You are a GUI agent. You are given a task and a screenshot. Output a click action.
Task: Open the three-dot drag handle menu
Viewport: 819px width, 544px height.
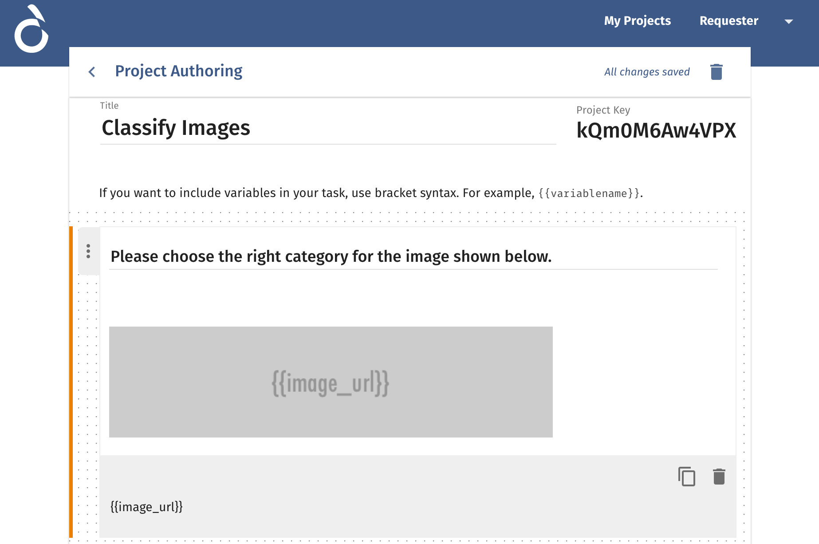tap(89, 251)
